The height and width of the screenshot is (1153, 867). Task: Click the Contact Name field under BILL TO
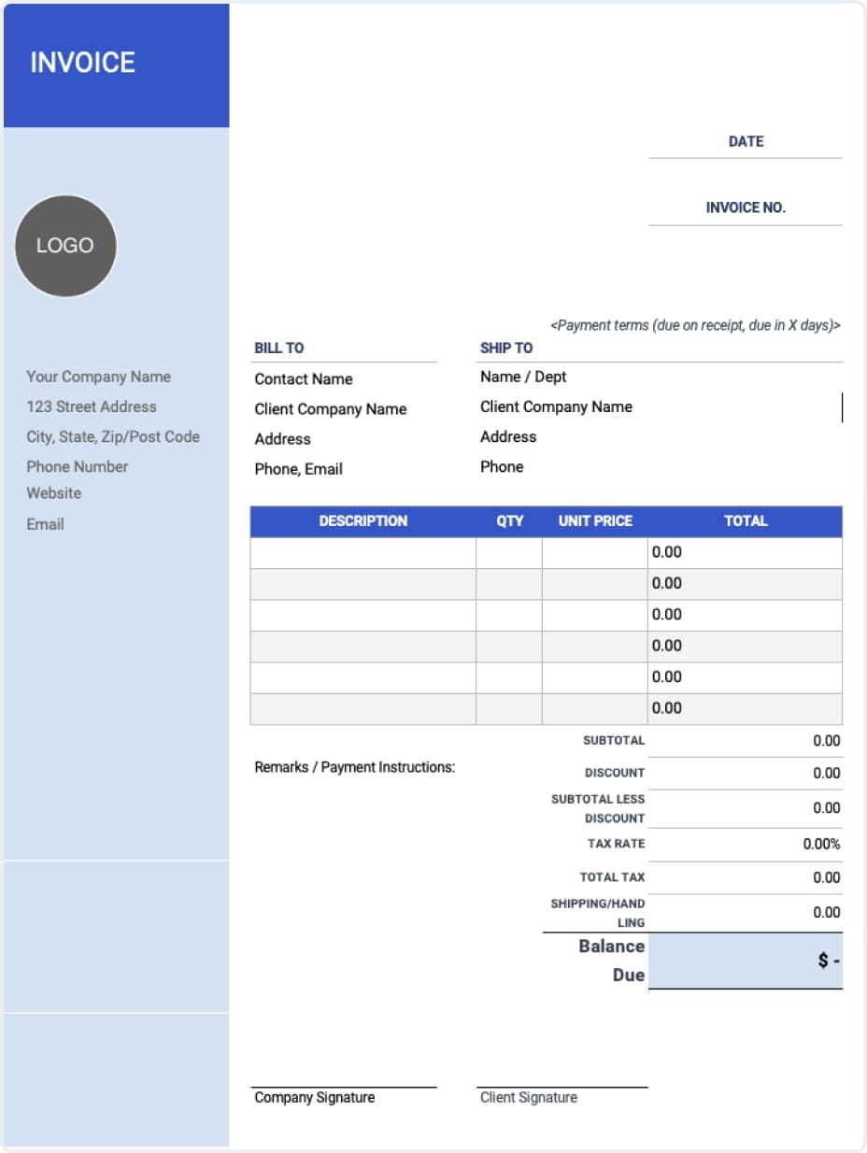(x=303, y=378)
